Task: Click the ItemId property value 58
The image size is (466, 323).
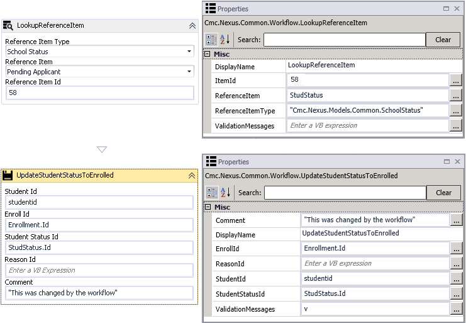Action: [368, 80]
